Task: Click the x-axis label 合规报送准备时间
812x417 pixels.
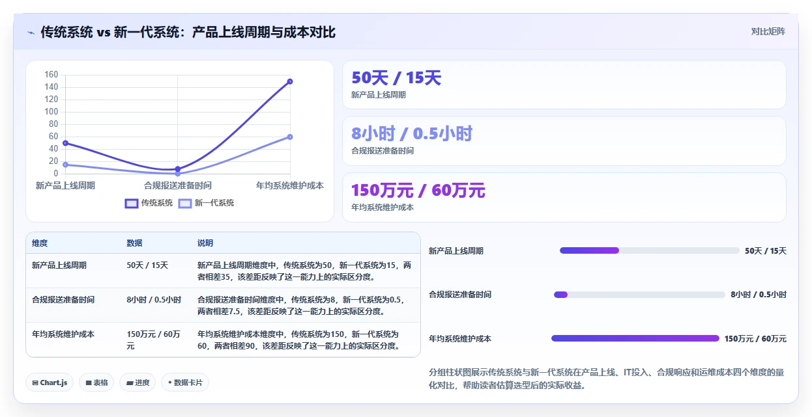Action: 178,185
